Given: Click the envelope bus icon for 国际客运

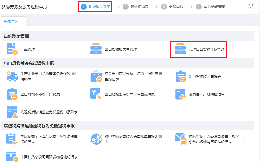Looking at the screenshot, I should pyautogui.click(x=180, y=139).
